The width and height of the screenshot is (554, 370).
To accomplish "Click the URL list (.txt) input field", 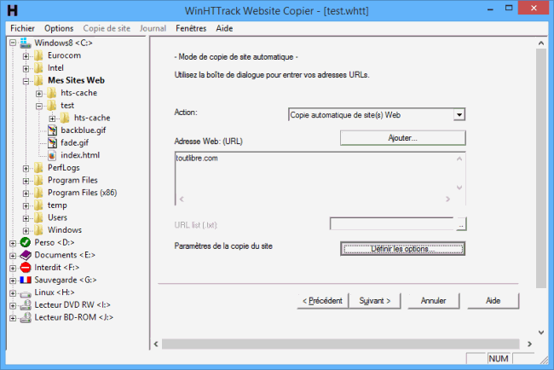I will pyautogui.click(x=392, y=224).
